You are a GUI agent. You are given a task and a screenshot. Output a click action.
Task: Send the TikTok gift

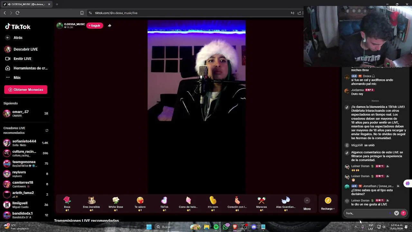click(x=164, y=204)
